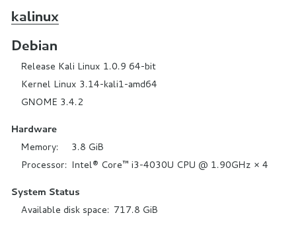This screenshot has height=248, width=300.
Task: Click the Memory label
Action: 40,147
